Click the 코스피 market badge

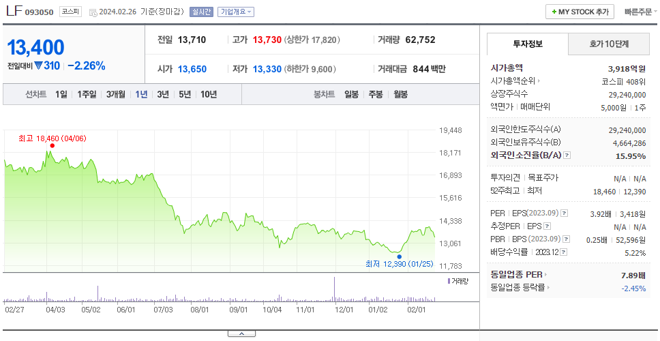pyautogui.click(x=70, y=12)
